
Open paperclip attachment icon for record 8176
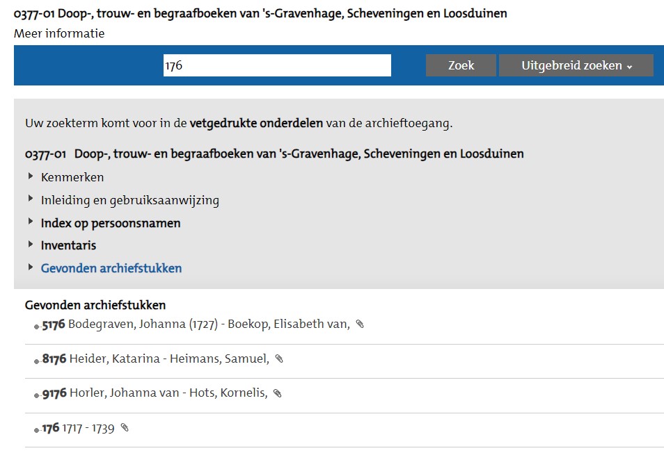[x=279, y=359]
